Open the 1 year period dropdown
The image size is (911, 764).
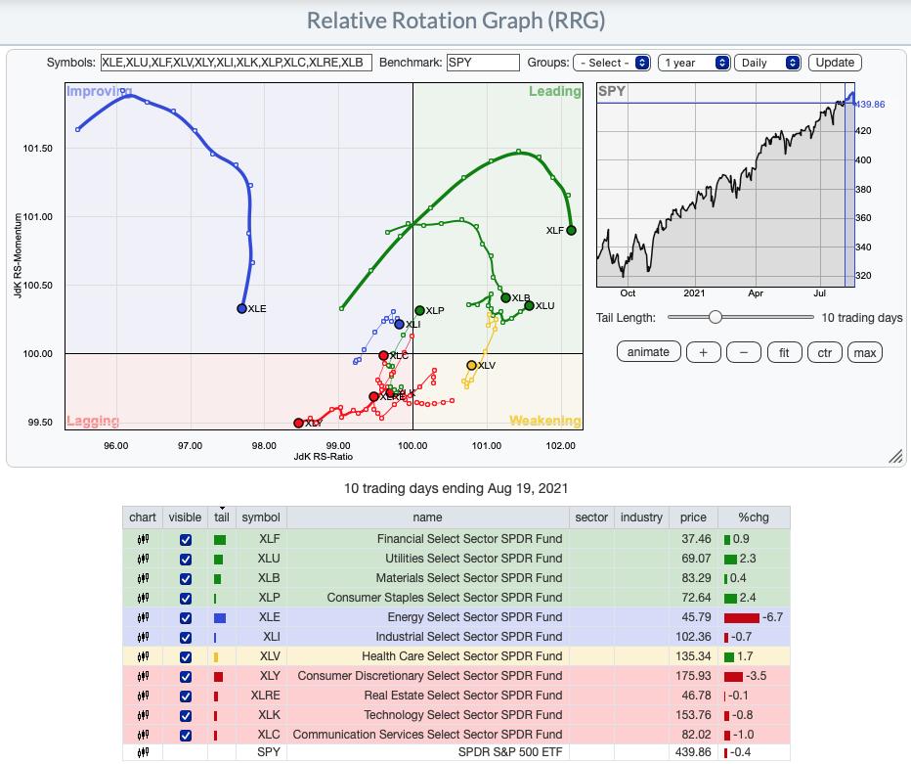click(694, 63)
